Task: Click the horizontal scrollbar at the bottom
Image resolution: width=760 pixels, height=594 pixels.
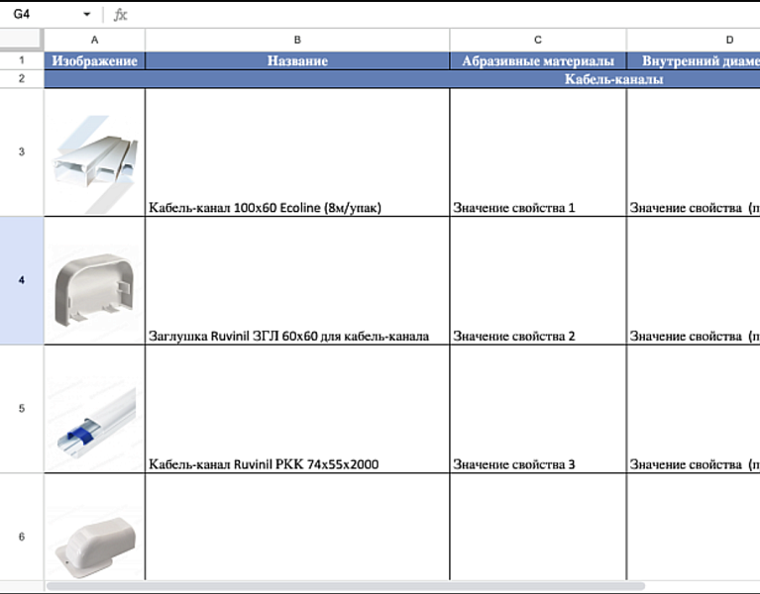Action: [347, 586]
